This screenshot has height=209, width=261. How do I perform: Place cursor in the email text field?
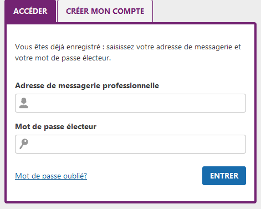click(130, 103)
